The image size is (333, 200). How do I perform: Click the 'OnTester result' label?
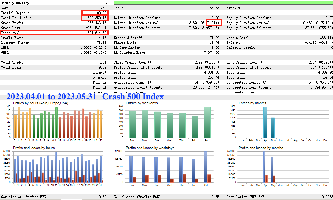(240, 48)
